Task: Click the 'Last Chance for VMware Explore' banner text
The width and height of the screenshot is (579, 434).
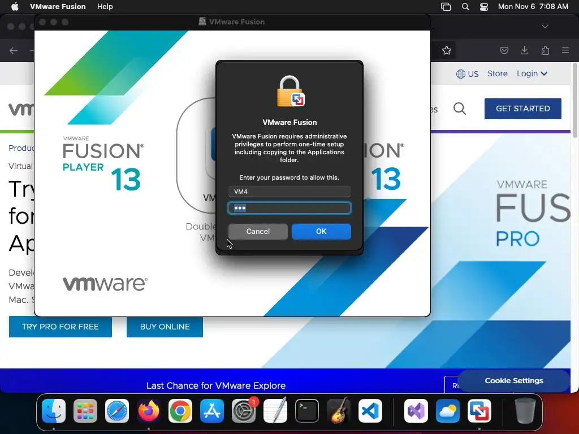Action: 216,385
